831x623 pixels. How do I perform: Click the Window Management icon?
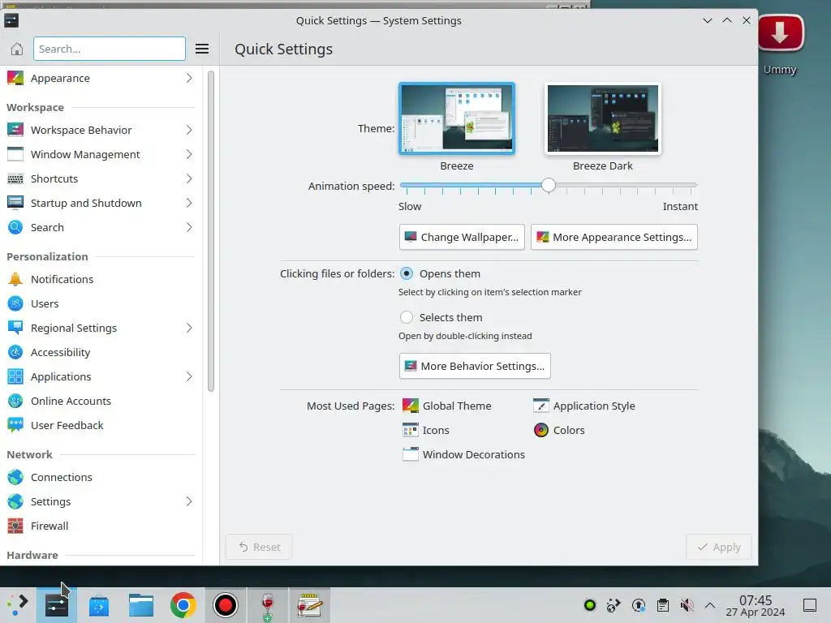click(15, 154)
